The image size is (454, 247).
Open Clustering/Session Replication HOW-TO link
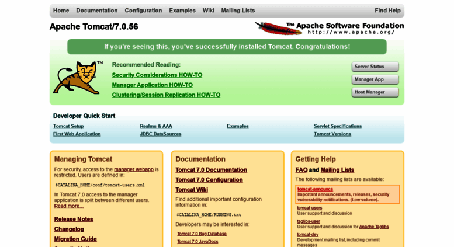click(166, 95)
